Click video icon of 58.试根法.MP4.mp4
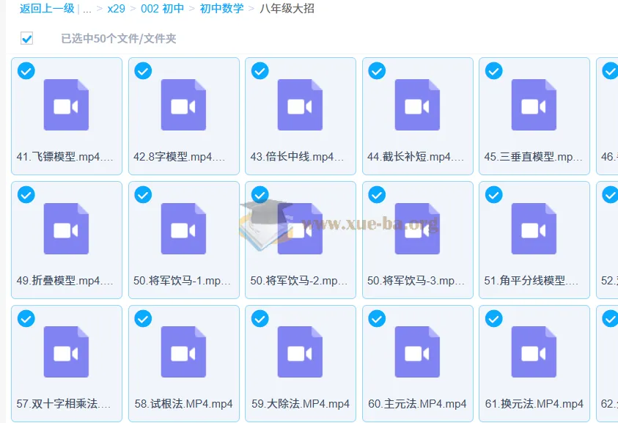Image resolution: width=618 pixels, height=423 pixels. coord(183,352)
